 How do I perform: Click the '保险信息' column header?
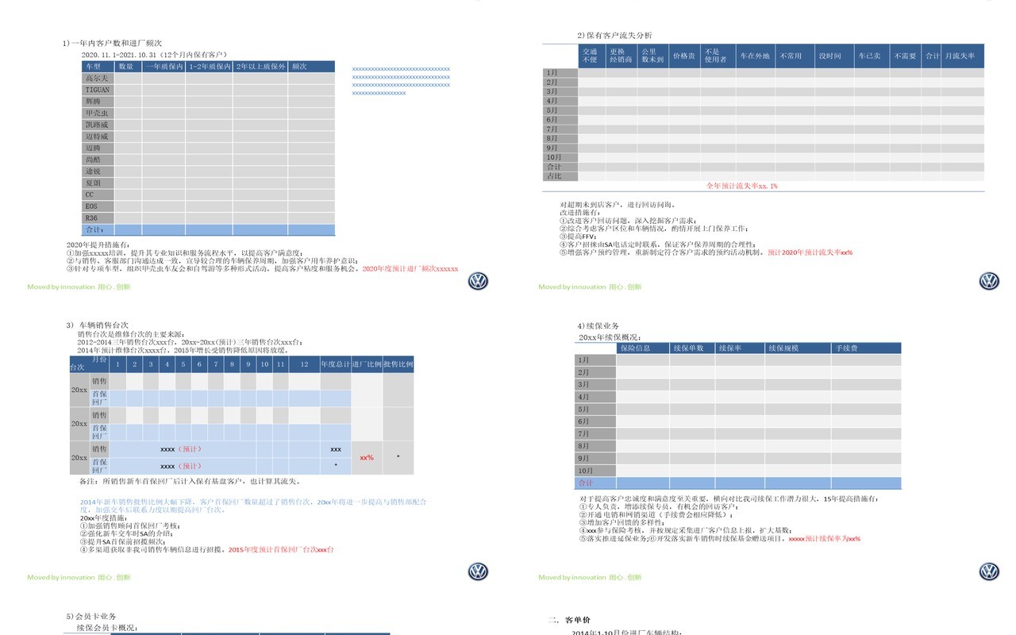point(643,348)
